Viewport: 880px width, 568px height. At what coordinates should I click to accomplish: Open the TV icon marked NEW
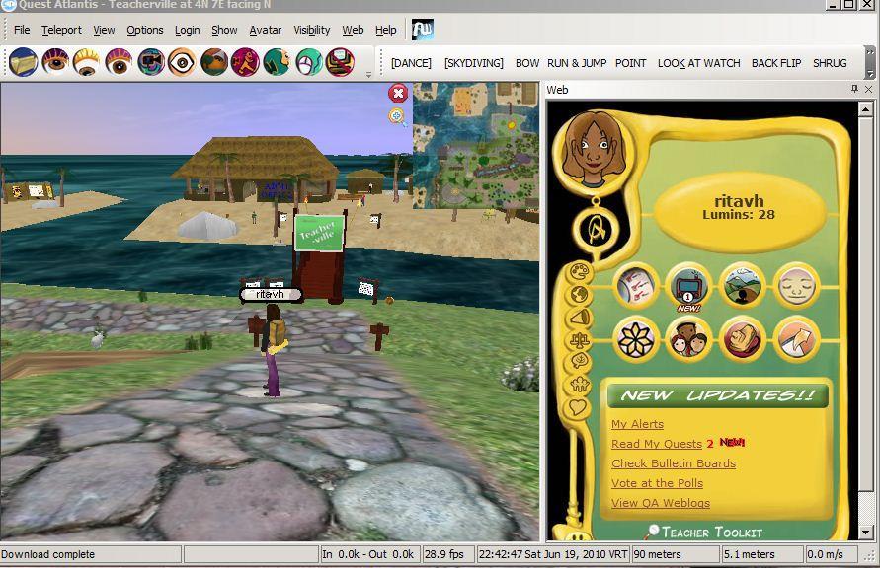(688, 287)
